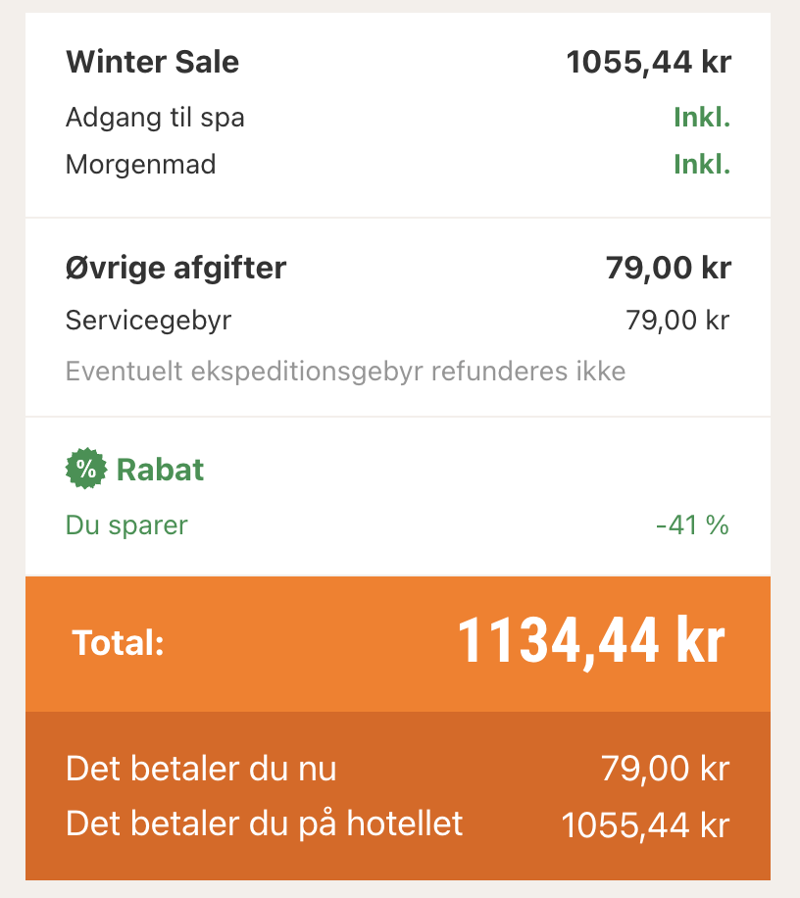This screenshot has width=800, height=898.
Task: Click the -41 % discount value
Action: [692, 525]
